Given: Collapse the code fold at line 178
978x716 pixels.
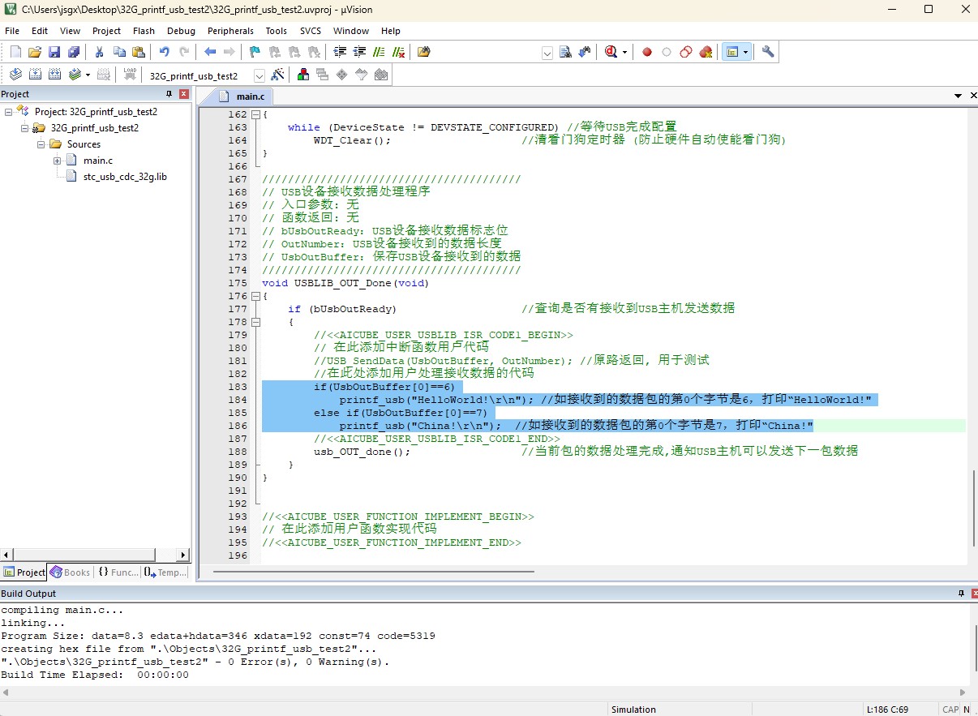Looking at the screenshot, I should tap(255, 322).
